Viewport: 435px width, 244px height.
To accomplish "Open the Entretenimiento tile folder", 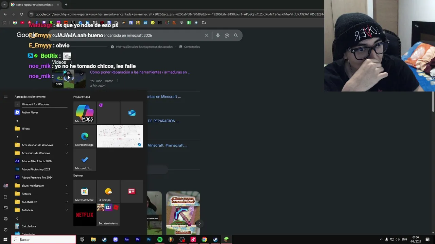I will coord(108,215).
